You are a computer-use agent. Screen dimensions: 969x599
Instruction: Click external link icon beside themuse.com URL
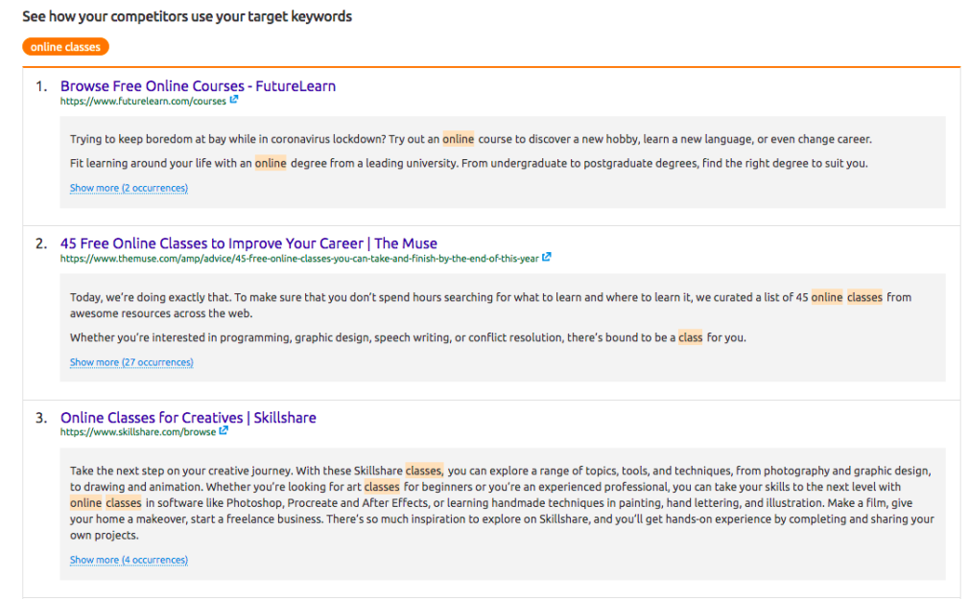[x=547, y=257]
